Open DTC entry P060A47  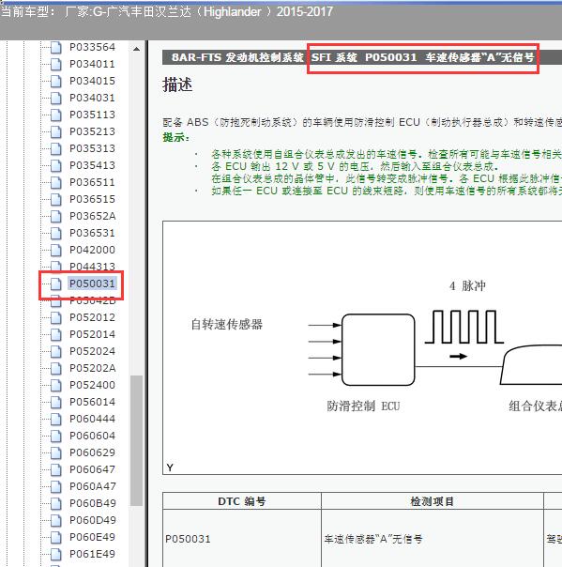tap(92, 486)
